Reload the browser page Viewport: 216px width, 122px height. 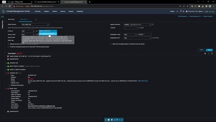tap(10, 6)
